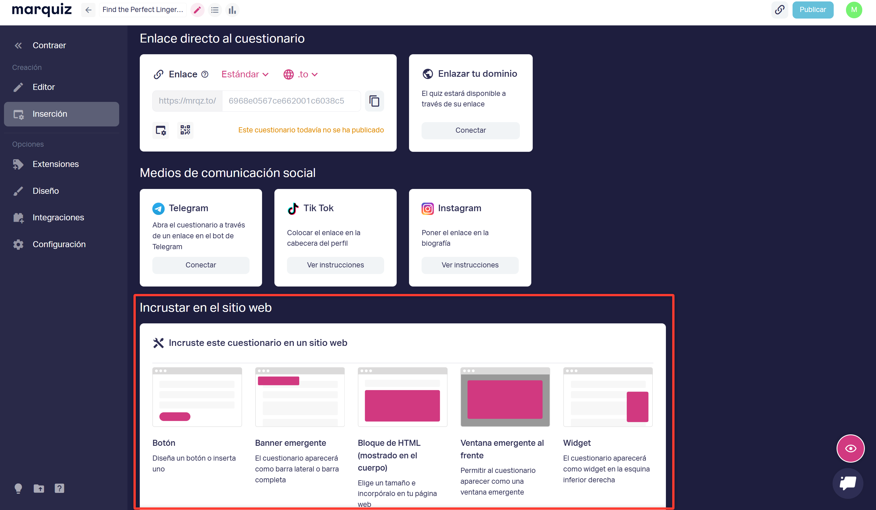Expand the Estándar link type dropdown
876x510 pixels.
click(x=245, y=74)
